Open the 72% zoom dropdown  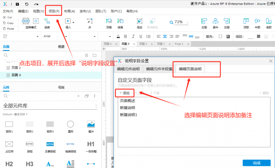188,23
